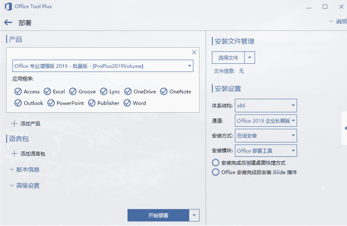Click the 选择文件 button
The height and width of the screenshot is (226, 347).
228,58
